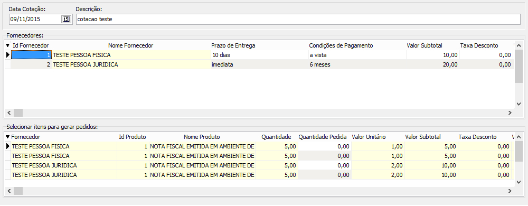Open the Fornecedores grid column menu triangle
Viewport: 528px width, 206px height.
click(x=8, y=45)
